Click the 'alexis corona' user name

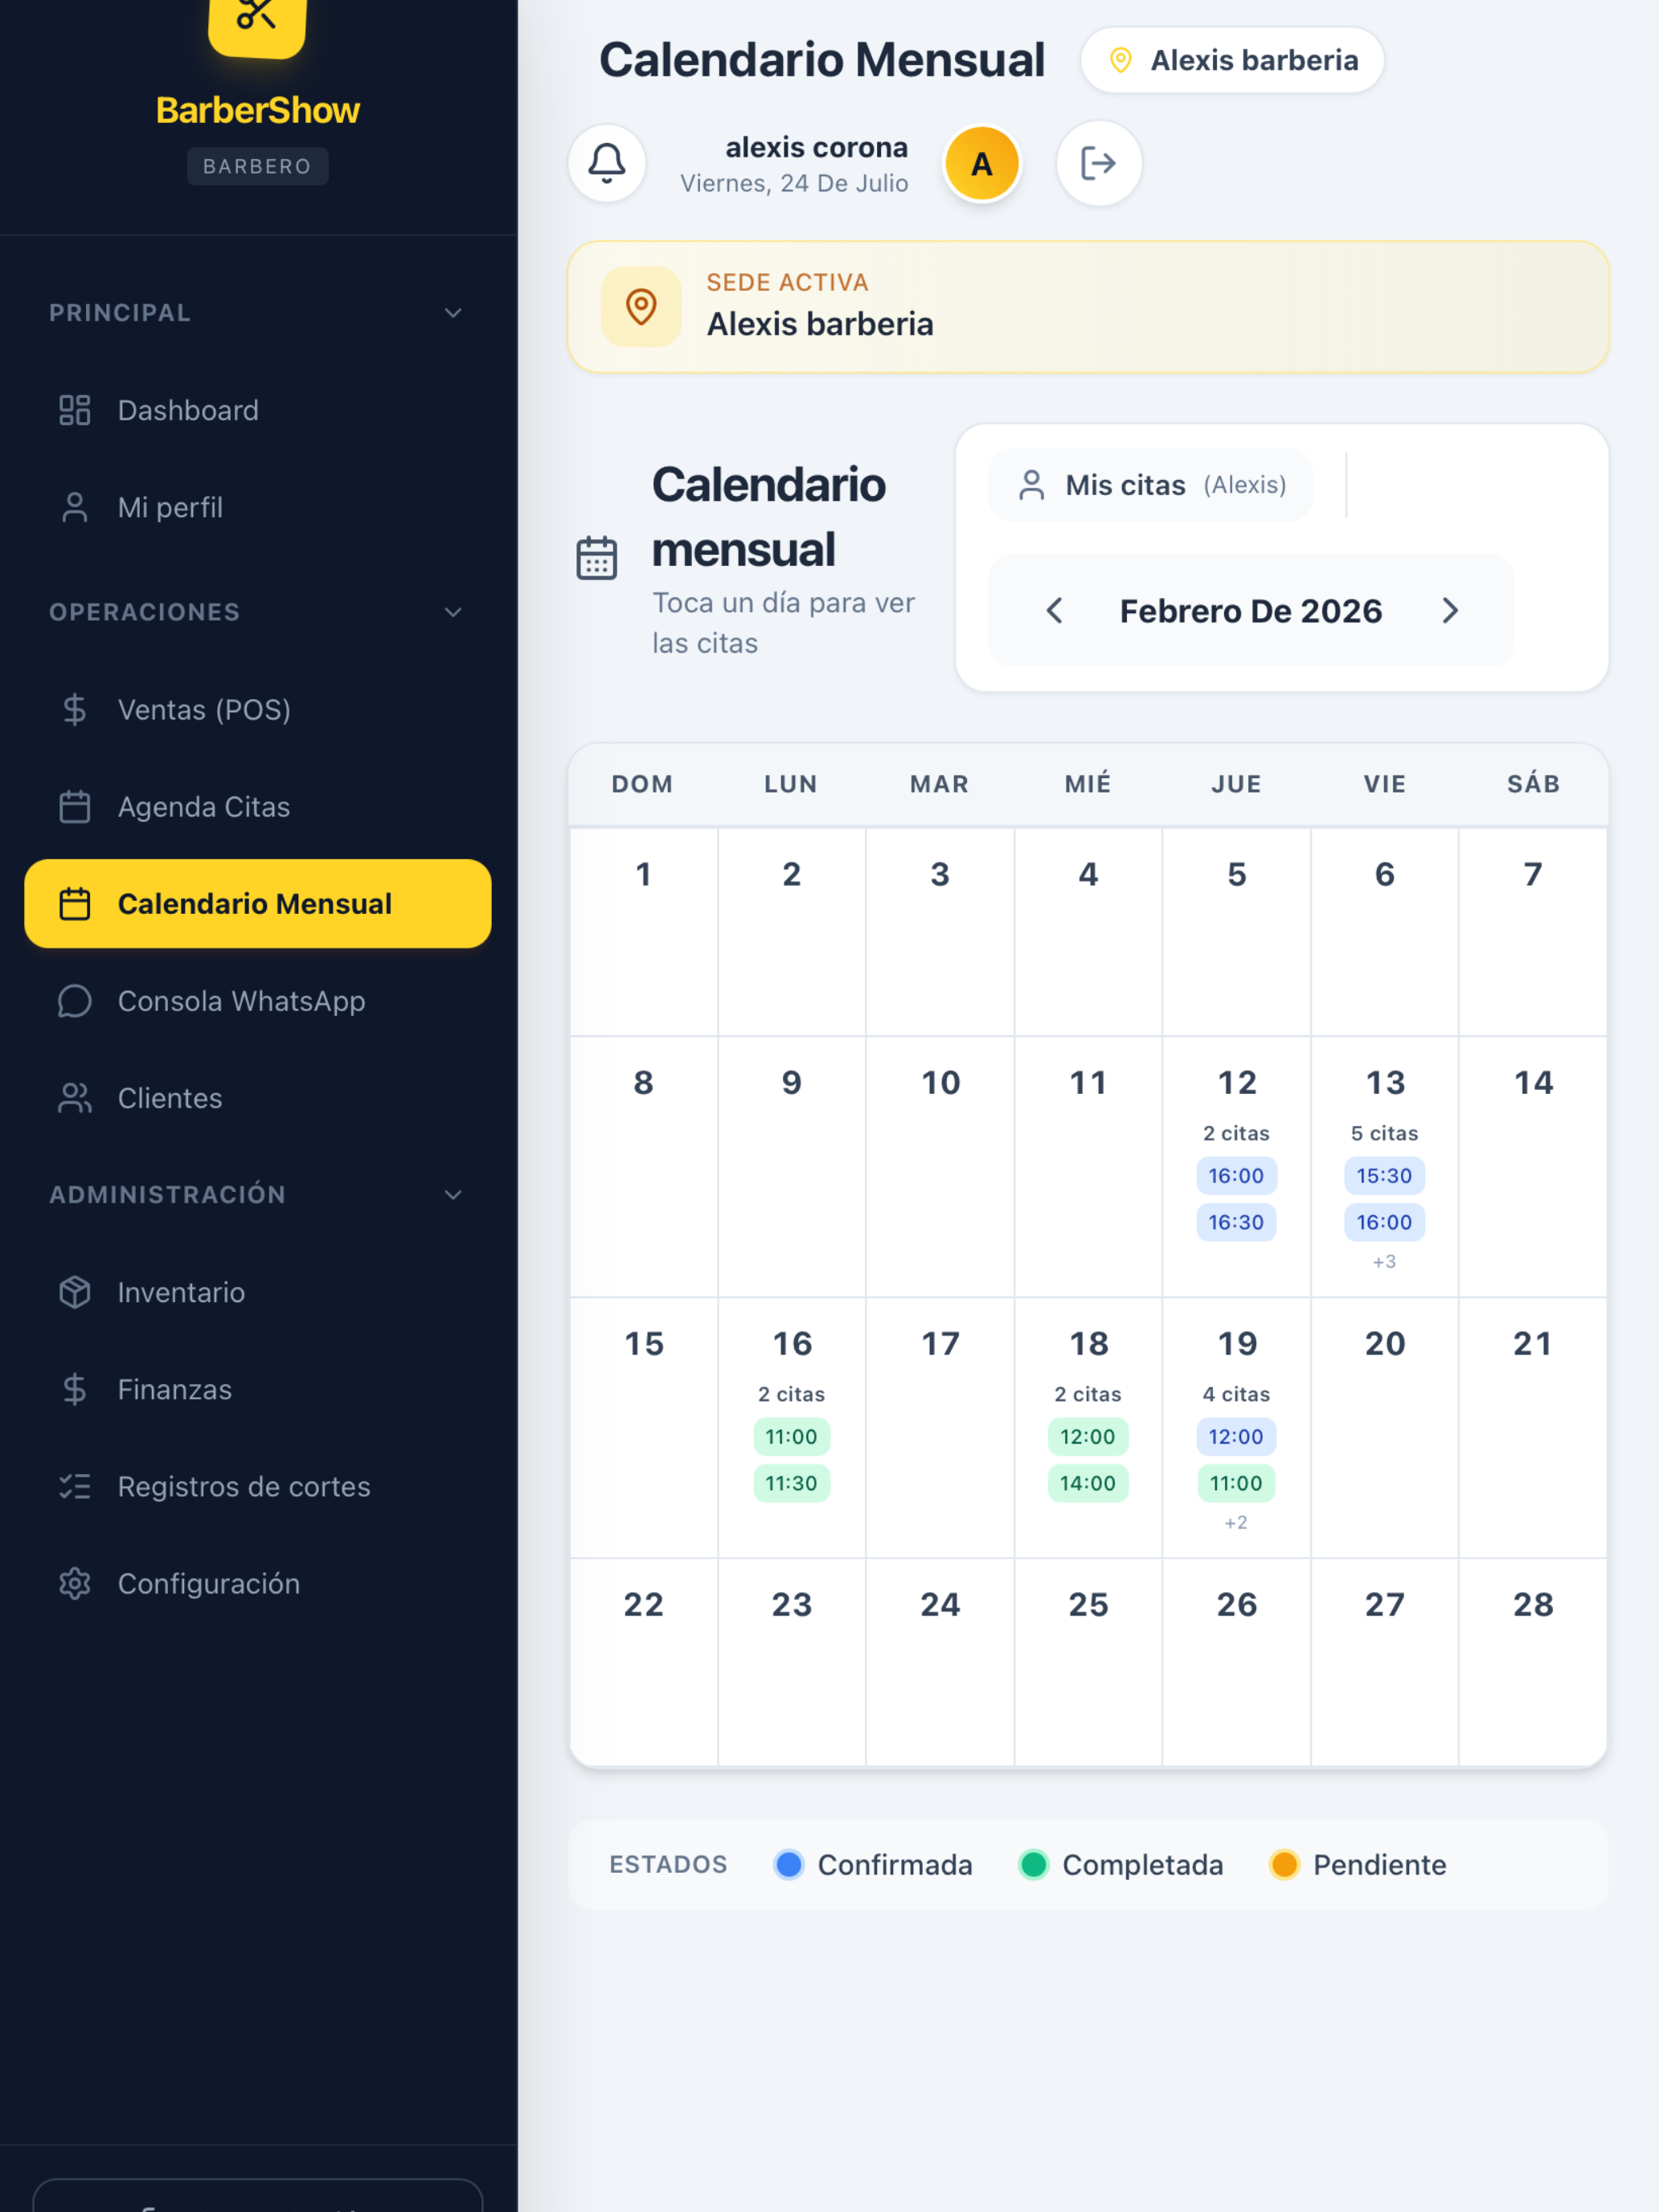point(816,147)
